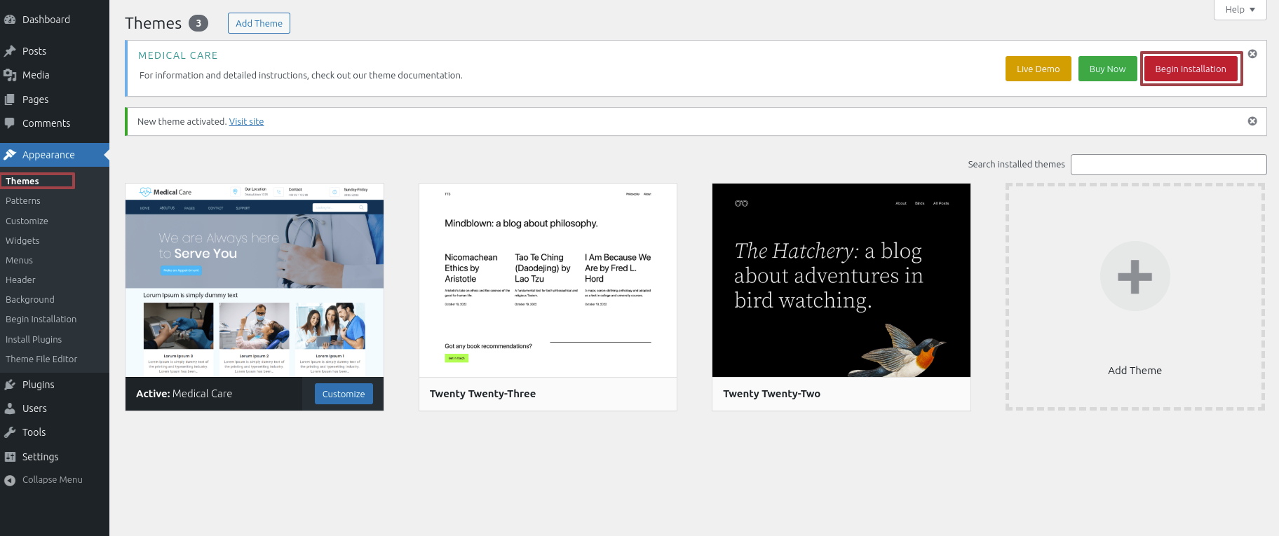Open the Patterns submenu item
This screenshot has height=536, width=1279.
click(x=23, y=201)
